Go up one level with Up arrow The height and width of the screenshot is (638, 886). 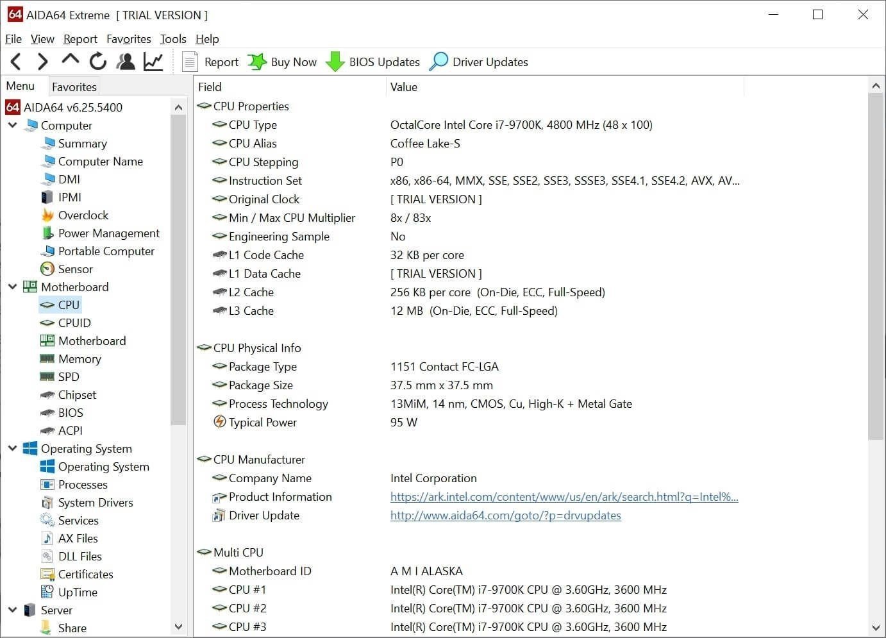[70, 60]
